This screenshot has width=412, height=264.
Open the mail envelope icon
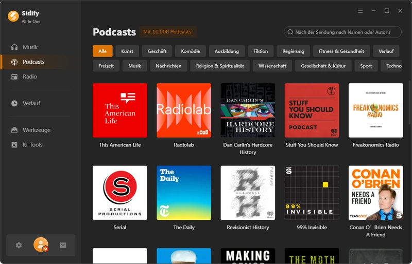(x=63, y=245)
